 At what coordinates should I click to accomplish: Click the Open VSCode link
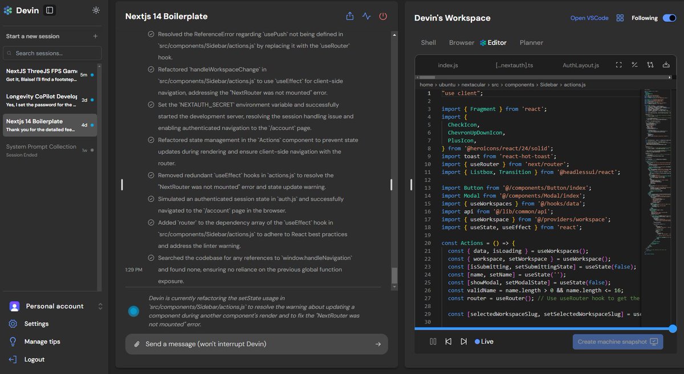(589, 18)
